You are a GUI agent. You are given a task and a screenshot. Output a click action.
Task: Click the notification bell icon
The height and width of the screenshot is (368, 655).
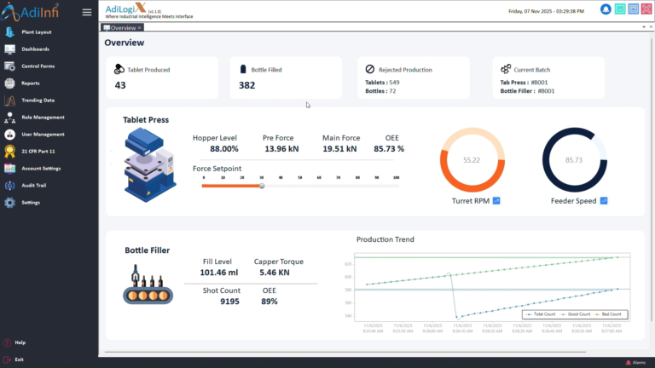pyautogui.click(x=606, y=9)
